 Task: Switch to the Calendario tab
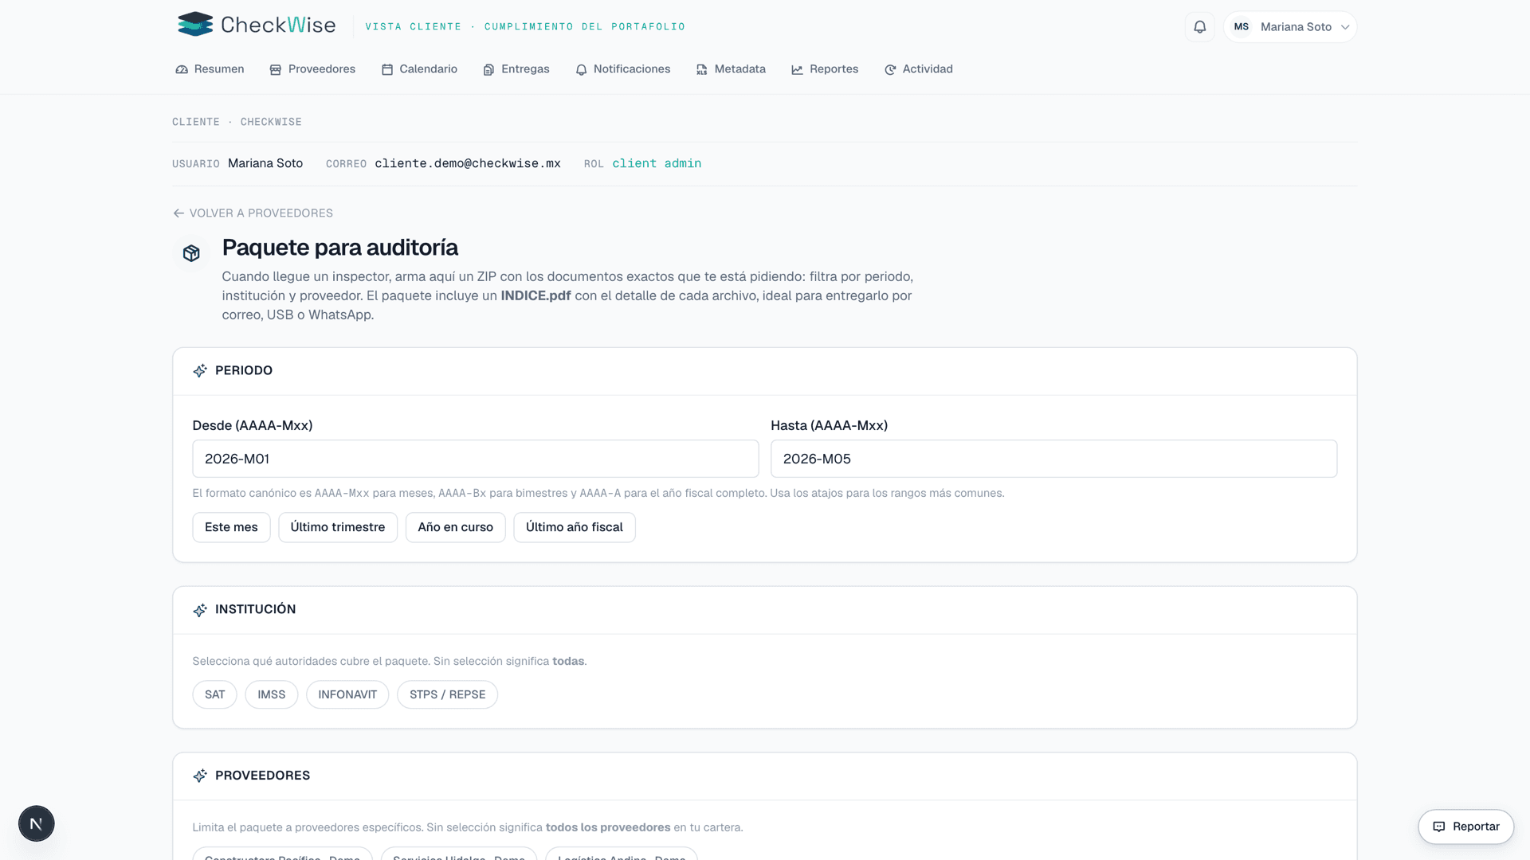tap(419, 69)
